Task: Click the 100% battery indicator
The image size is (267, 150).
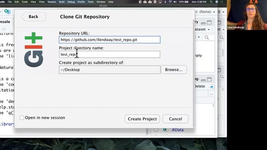Action: (184, 2)
